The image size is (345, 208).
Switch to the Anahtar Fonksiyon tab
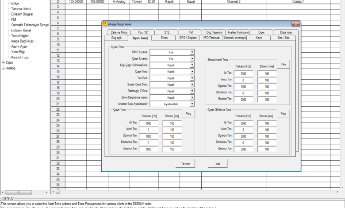238,32
